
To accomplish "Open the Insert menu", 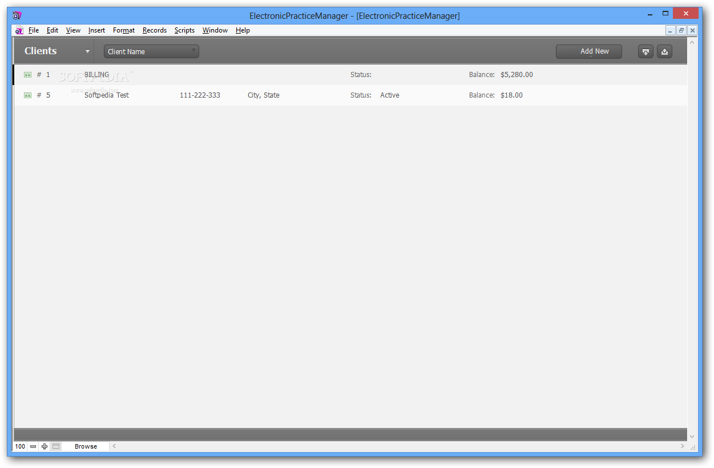I will click(x=96, y=30).
